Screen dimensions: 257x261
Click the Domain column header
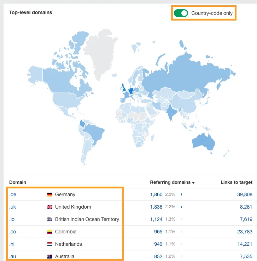(18, 182)
